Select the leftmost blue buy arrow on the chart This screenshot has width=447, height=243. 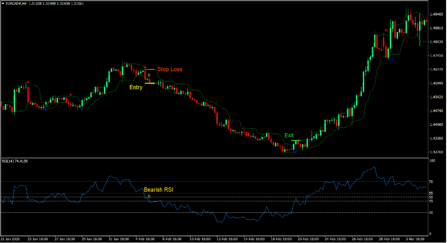[x=45, y=110]
